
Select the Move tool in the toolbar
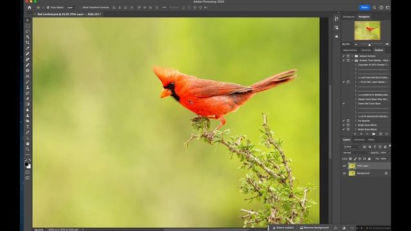tap(28, 20)
